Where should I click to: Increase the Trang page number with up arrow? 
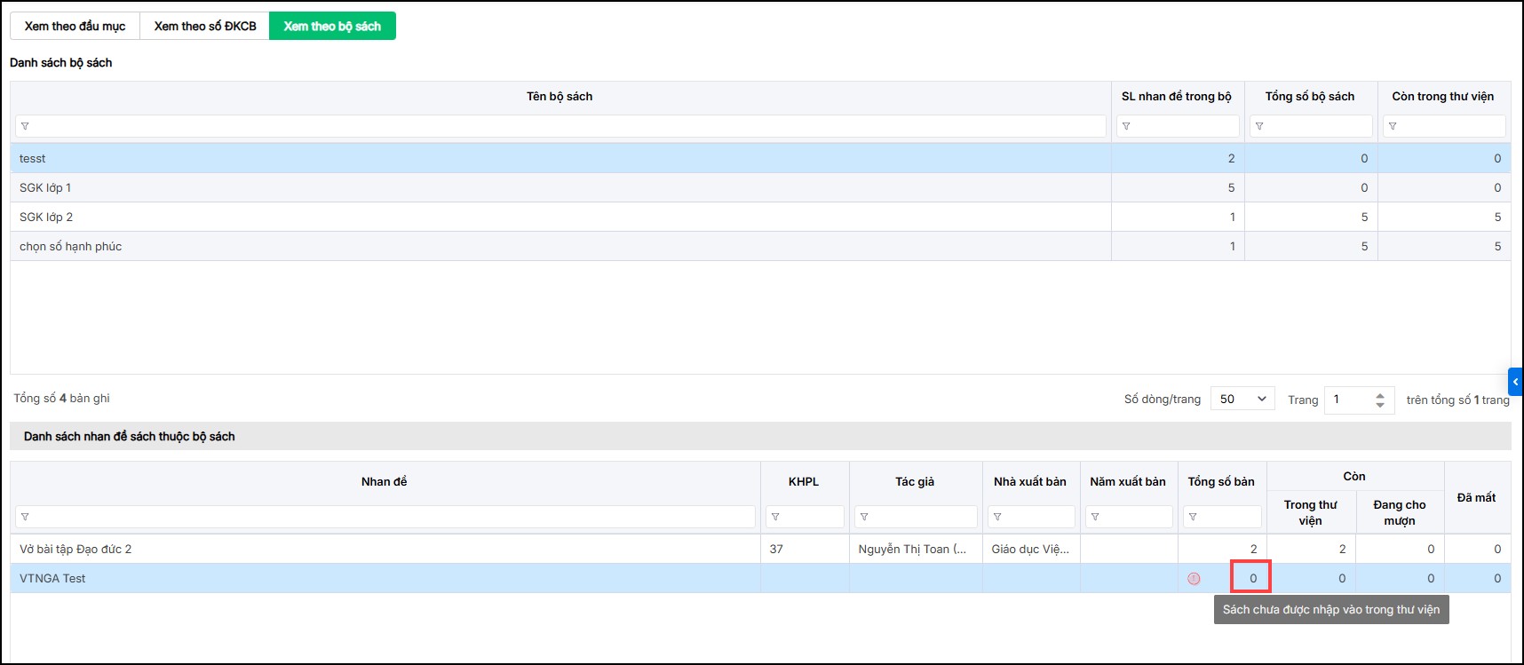point(1379,395)
